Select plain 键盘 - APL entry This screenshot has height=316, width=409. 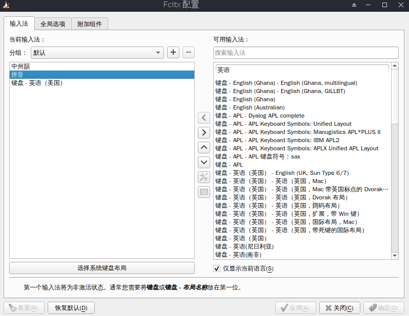tap(302, 165)
